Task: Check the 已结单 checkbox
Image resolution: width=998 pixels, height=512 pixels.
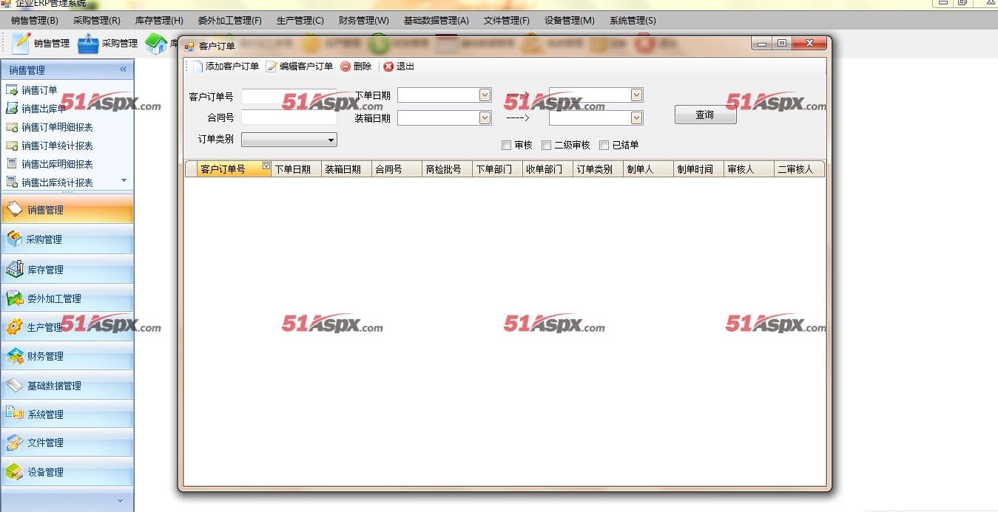Action: (x=604, y=146)
